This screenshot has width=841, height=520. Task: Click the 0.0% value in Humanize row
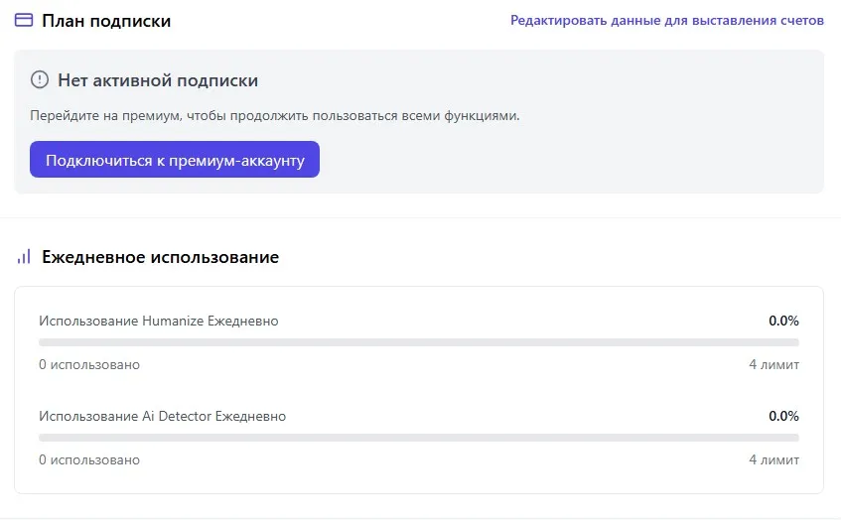(783, 321)
